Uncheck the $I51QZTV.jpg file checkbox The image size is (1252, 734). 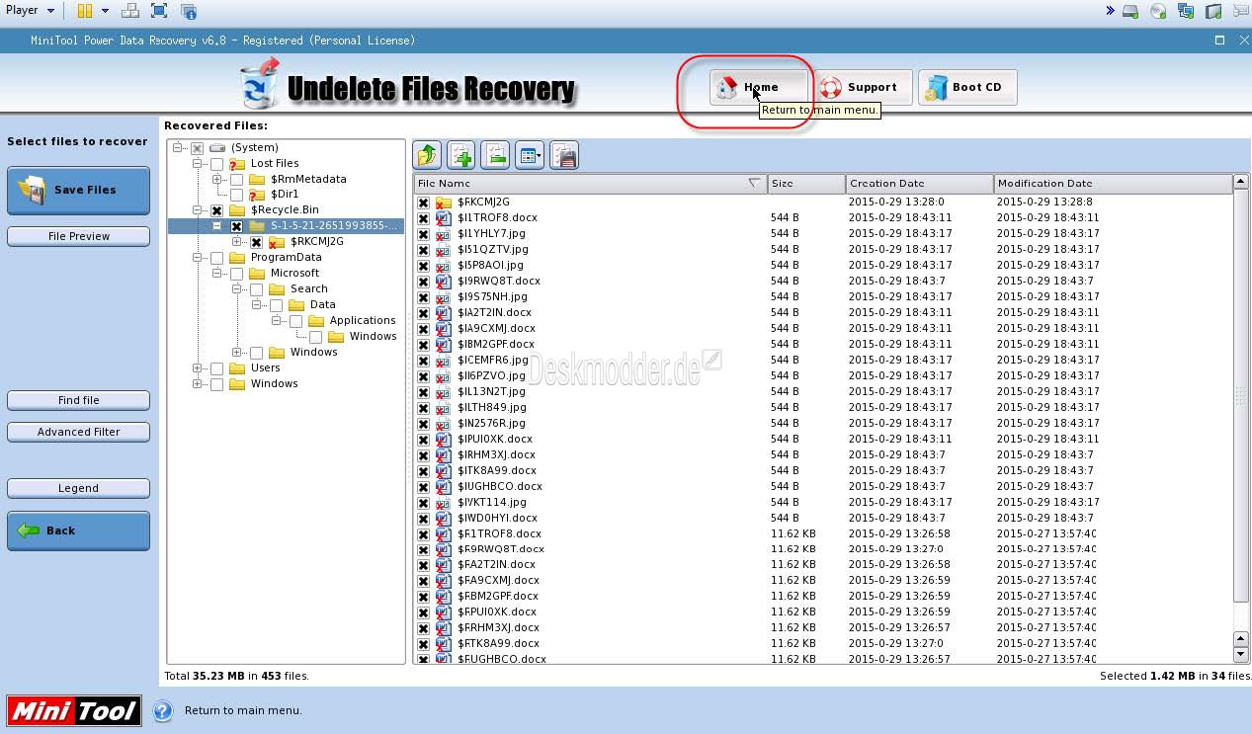[x=423, y=249]
